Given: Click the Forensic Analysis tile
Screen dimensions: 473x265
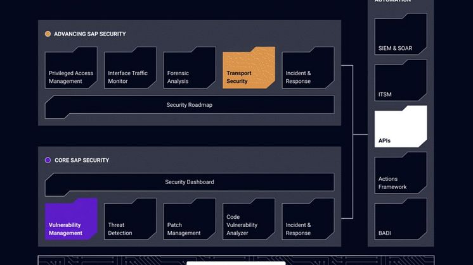Looking at the screenshot, I should click(189, 68).
